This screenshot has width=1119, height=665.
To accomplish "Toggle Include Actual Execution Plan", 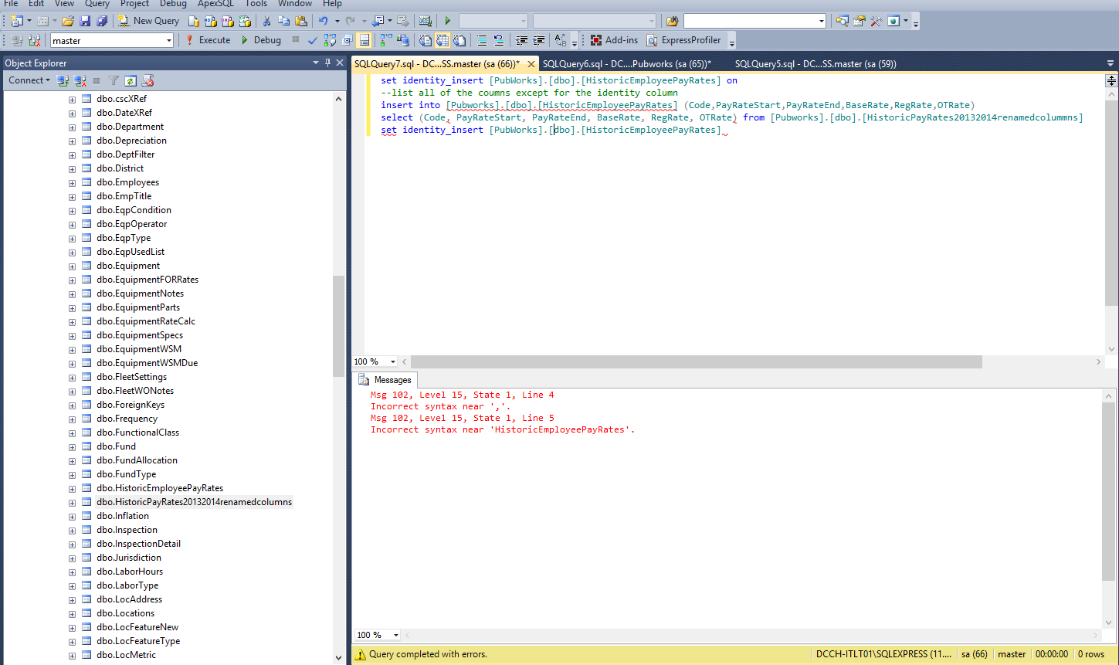I will [x=385, y=40].
